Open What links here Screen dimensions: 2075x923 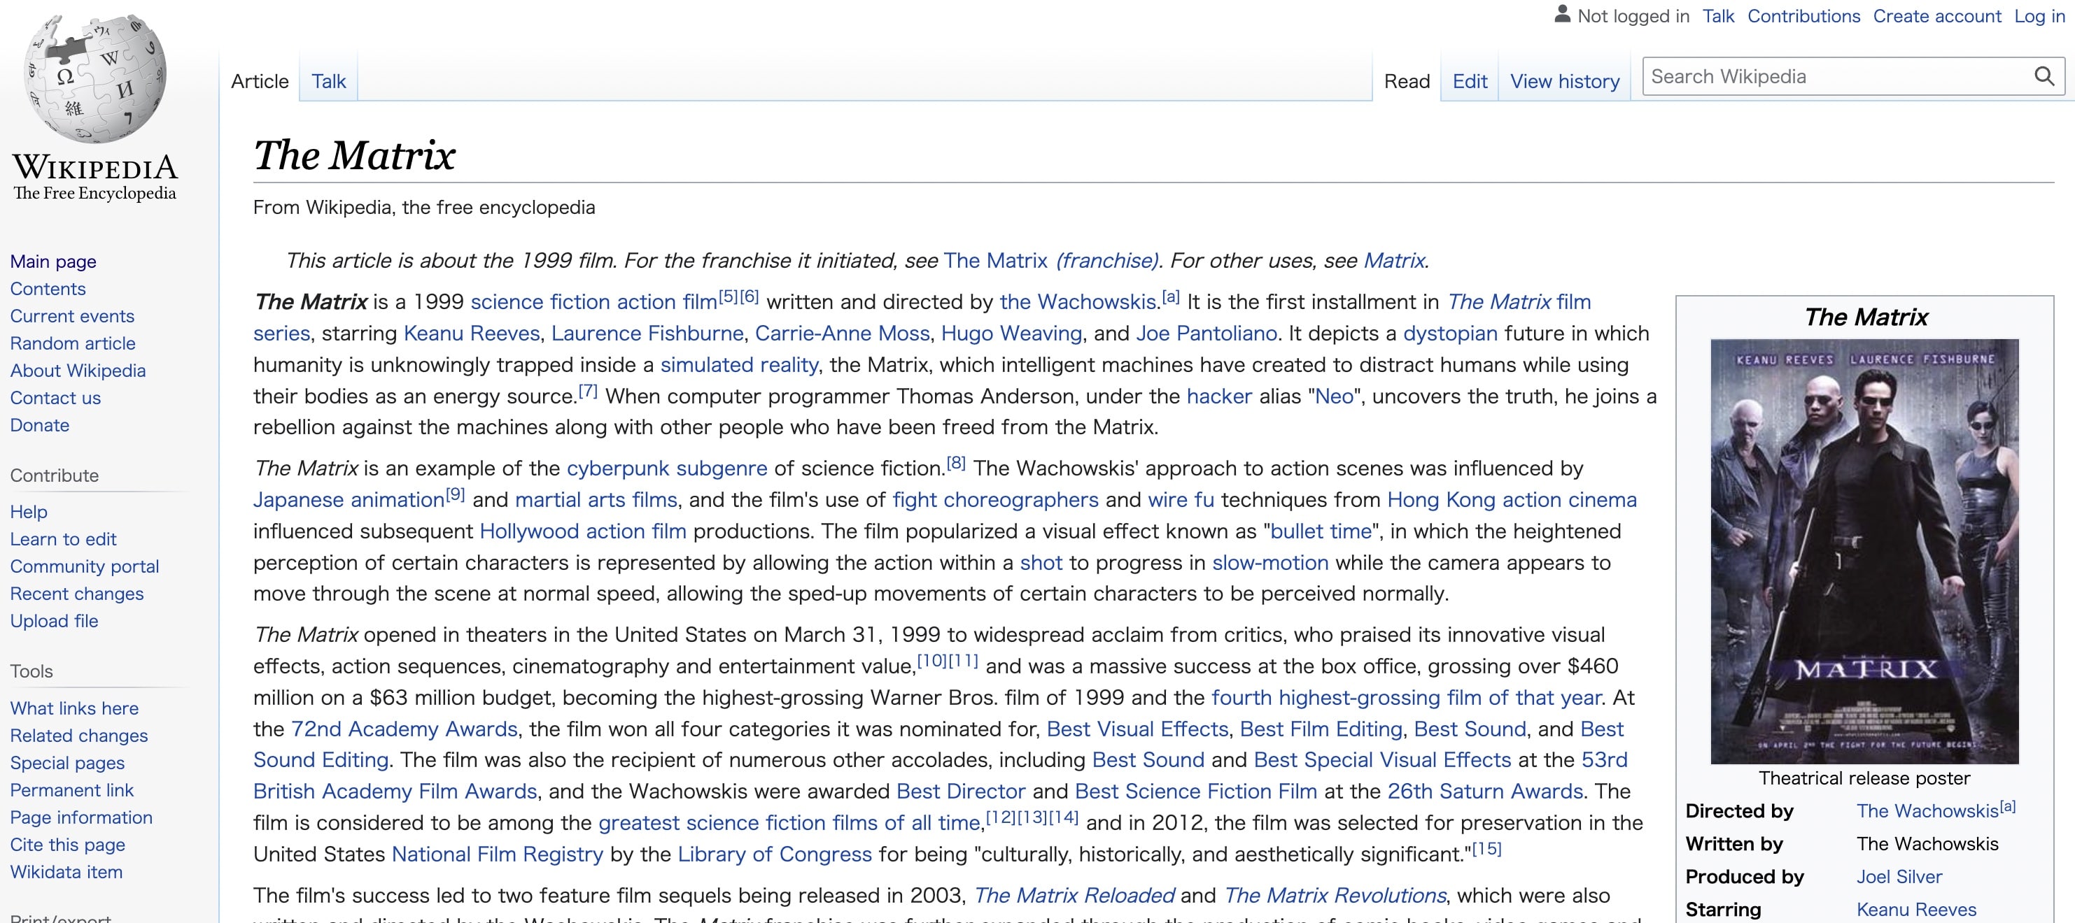74,708
